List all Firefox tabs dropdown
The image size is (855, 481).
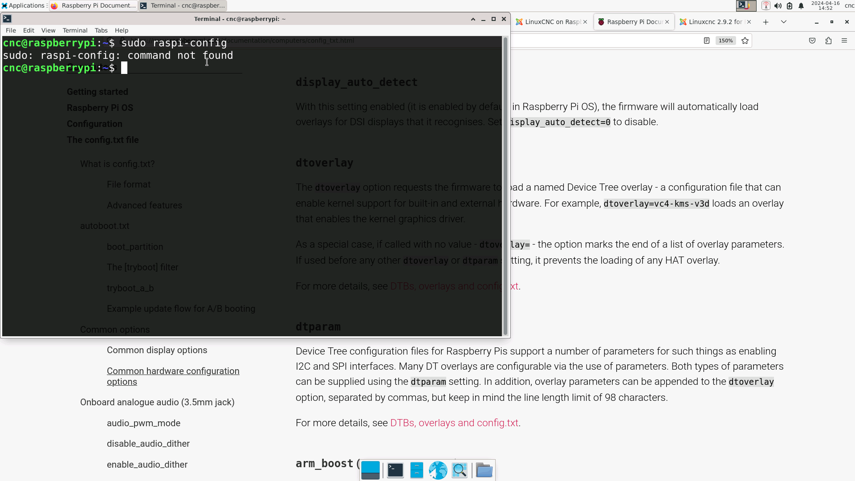pyautogui.click(x=784, y=22)
